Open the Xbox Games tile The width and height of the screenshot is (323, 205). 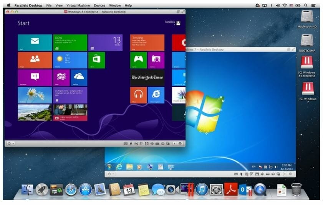[138, 60]
